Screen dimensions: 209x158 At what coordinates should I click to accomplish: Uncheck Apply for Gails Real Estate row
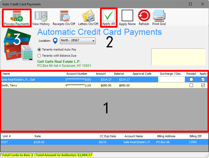(203, 80)
